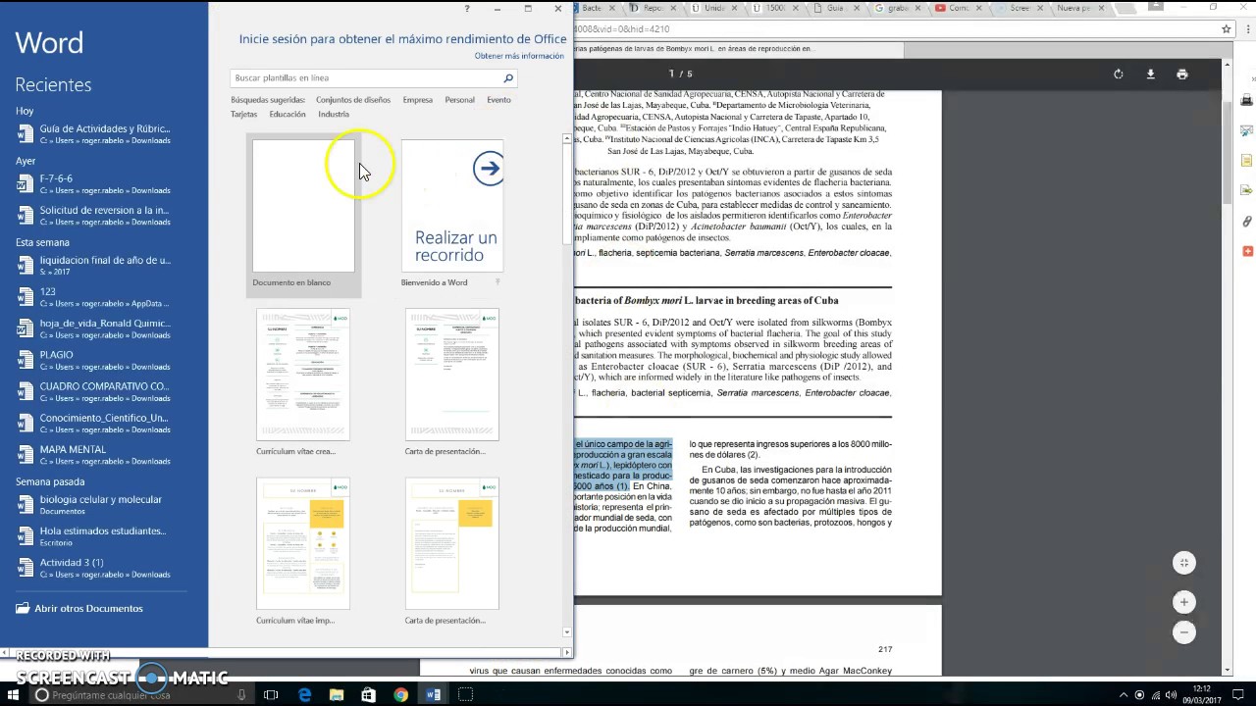
Task: Select Personal suggested search
Action: (459, 100)
